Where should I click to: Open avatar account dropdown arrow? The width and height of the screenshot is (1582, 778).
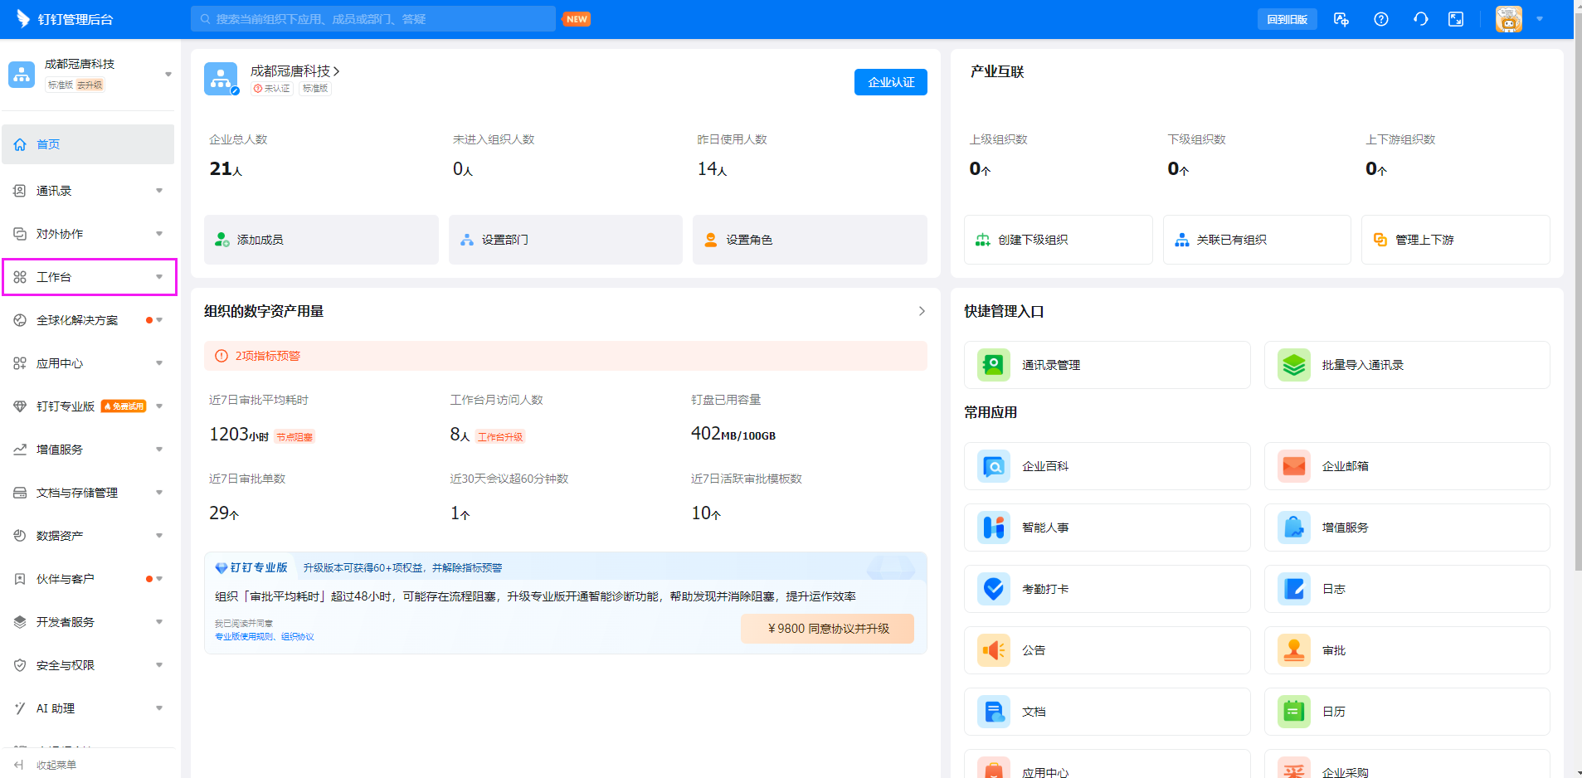1540,19
